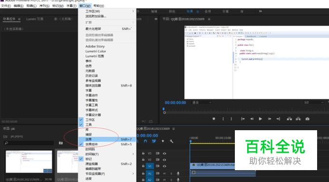329x182 pixels.
Task: Select 媒体浏览器 in the Window menu
Action: pos(107,86)
